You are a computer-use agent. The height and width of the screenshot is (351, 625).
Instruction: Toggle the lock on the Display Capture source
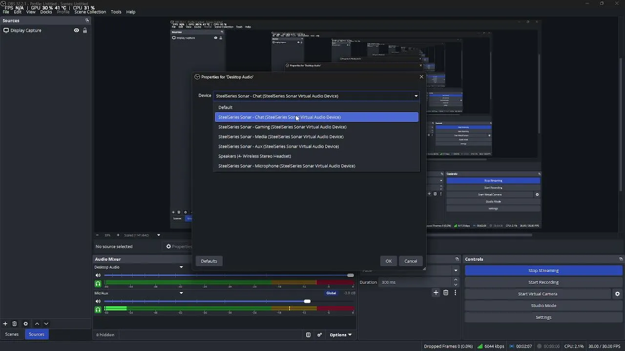tap(85, 30)
